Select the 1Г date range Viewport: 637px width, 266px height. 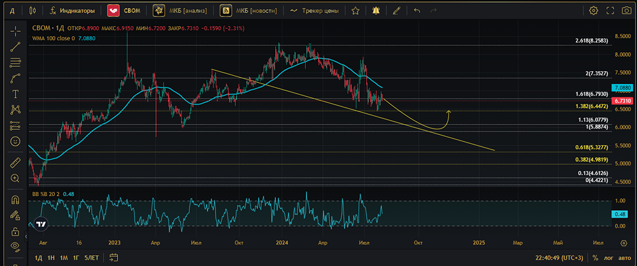(x=76, y=258)
